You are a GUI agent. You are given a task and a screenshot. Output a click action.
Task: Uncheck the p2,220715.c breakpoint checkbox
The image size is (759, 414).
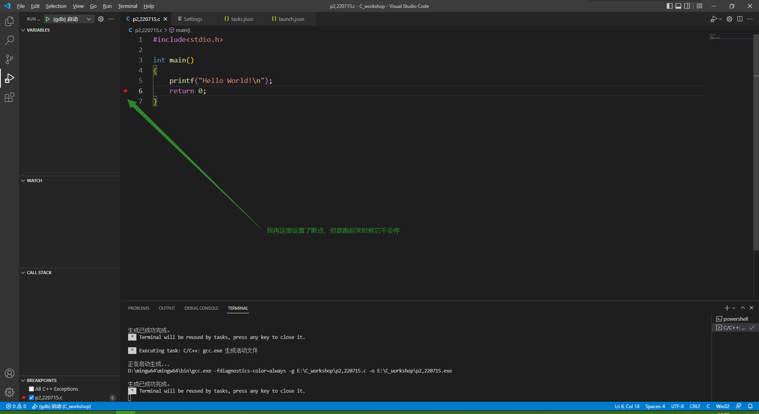31,398
